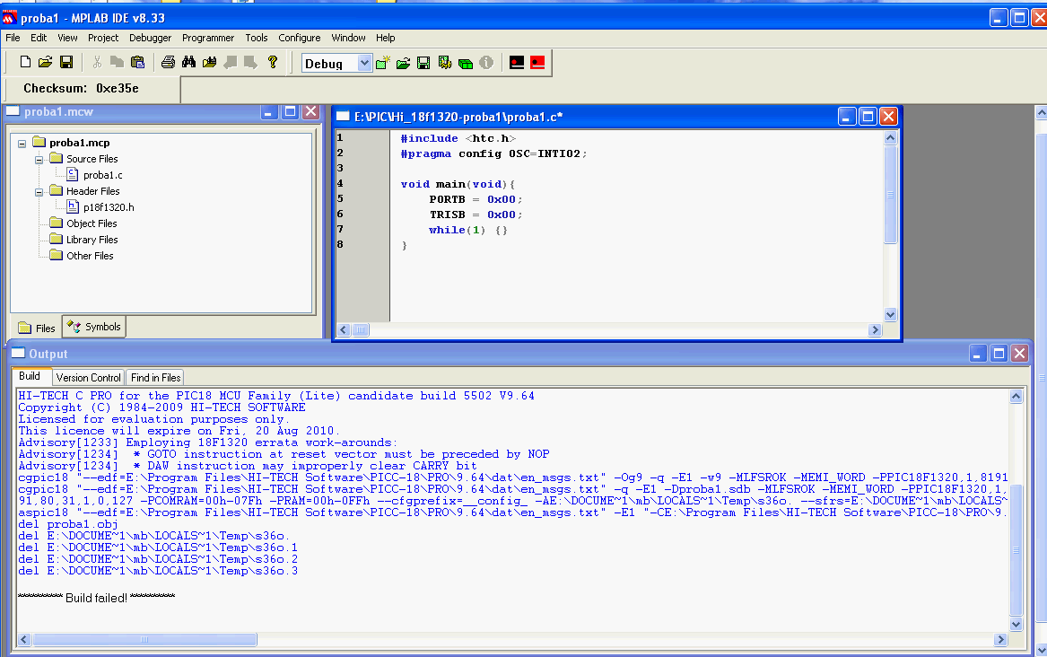1047x657 pixels.
Task: Select the Other Files folder
Action: click(x=90, y=255)
